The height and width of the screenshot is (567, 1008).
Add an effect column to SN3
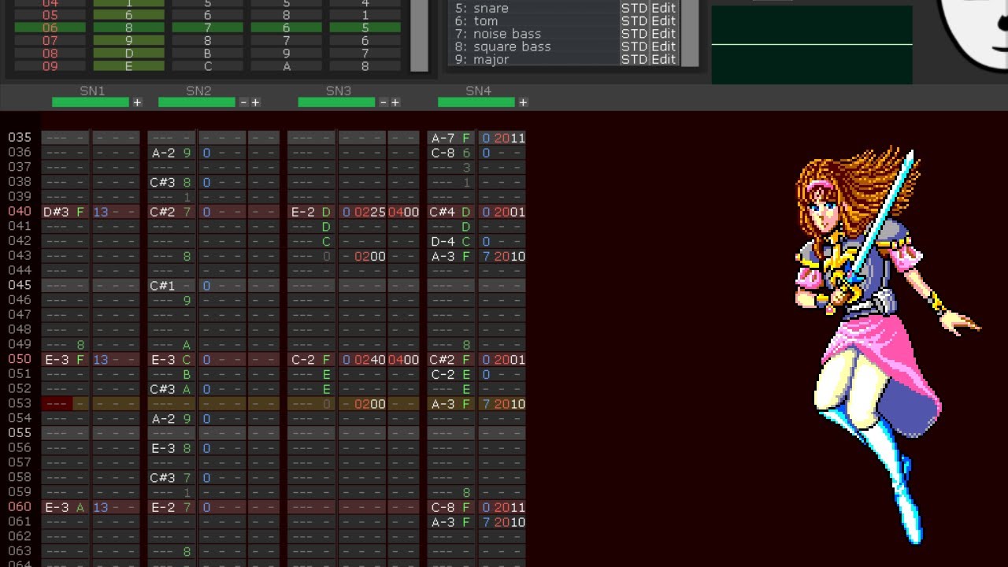pyautogui.click(x=395, y=102)
